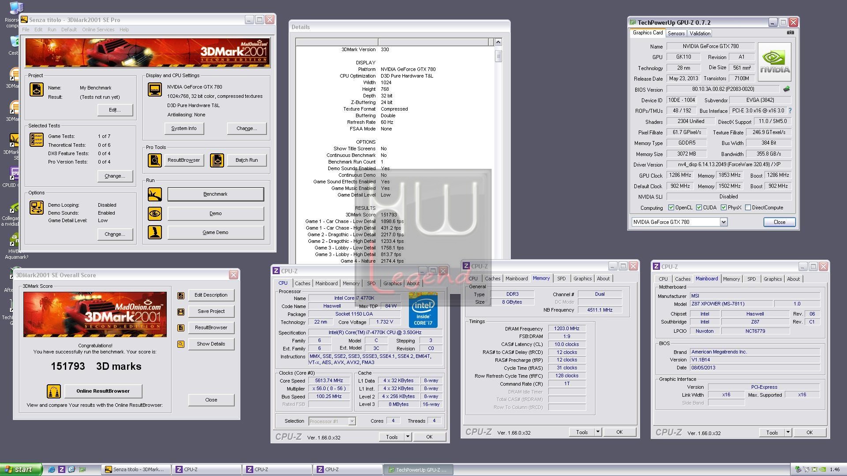Viewport: 847px width, 476px height.
Task: Open the File menu in 3DMark2001
Action: pos(26,30)
